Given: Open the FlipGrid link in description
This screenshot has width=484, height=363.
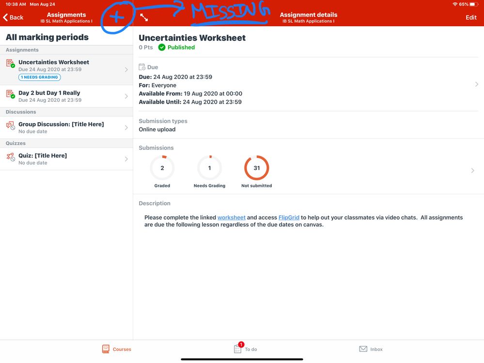Looking at the screenshot, I should pyautogui.click(x=289, y=218).
